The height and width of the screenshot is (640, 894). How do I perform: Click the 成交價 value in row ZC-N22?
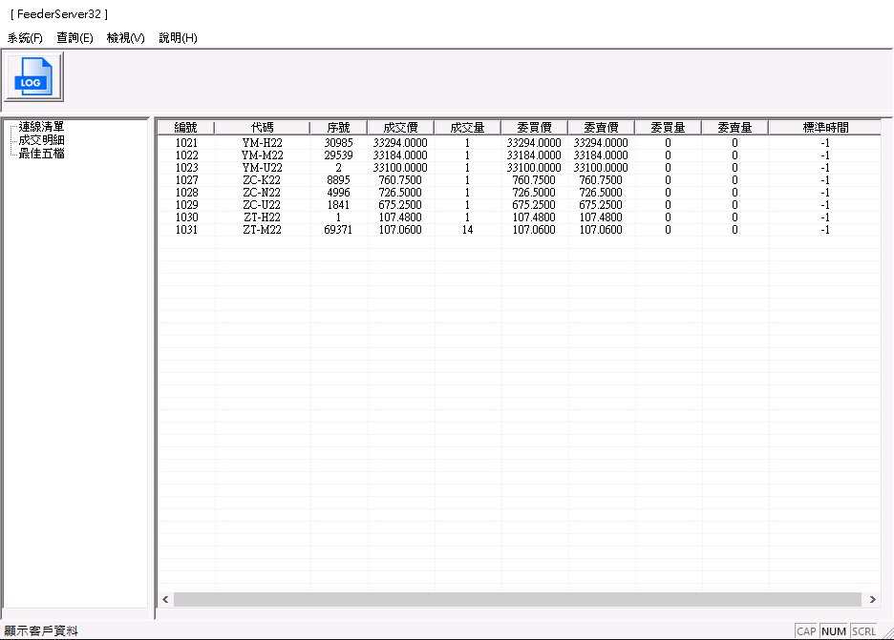(x=400, y=193)
